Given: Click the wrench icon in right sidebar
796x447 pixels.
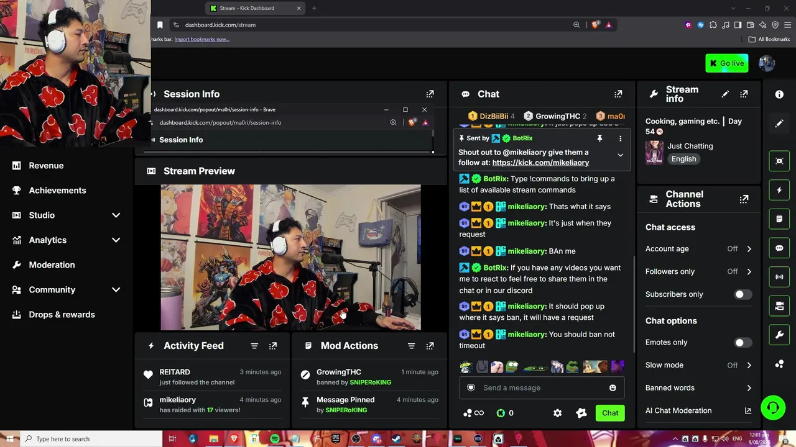Looking at the screenshot, I should coord(779,335).
